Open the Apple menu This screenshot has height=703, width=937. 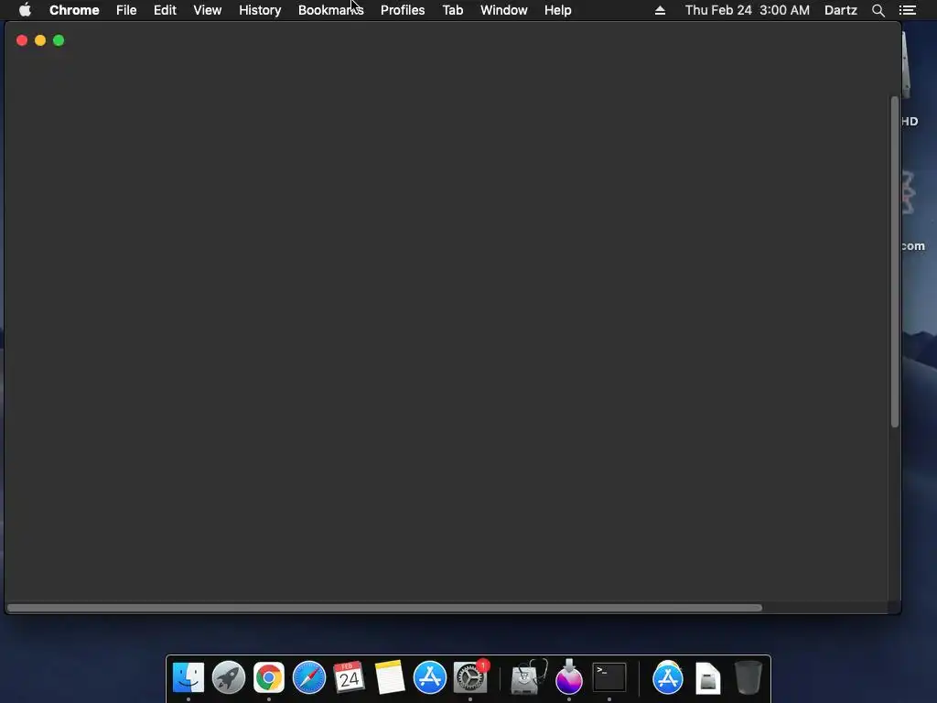click(x=25, y=10)
